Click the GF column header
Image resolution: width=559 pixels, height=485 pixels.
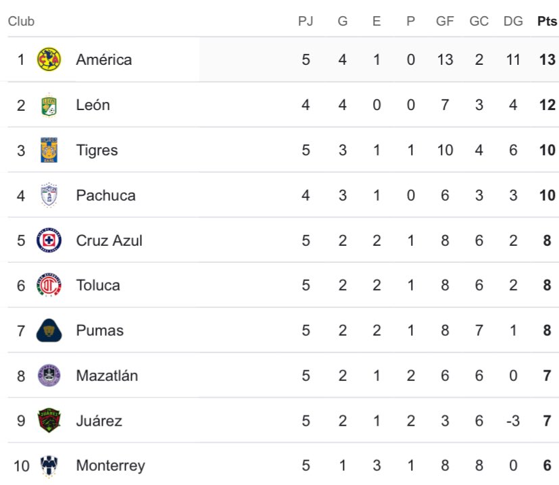(445, 21)
